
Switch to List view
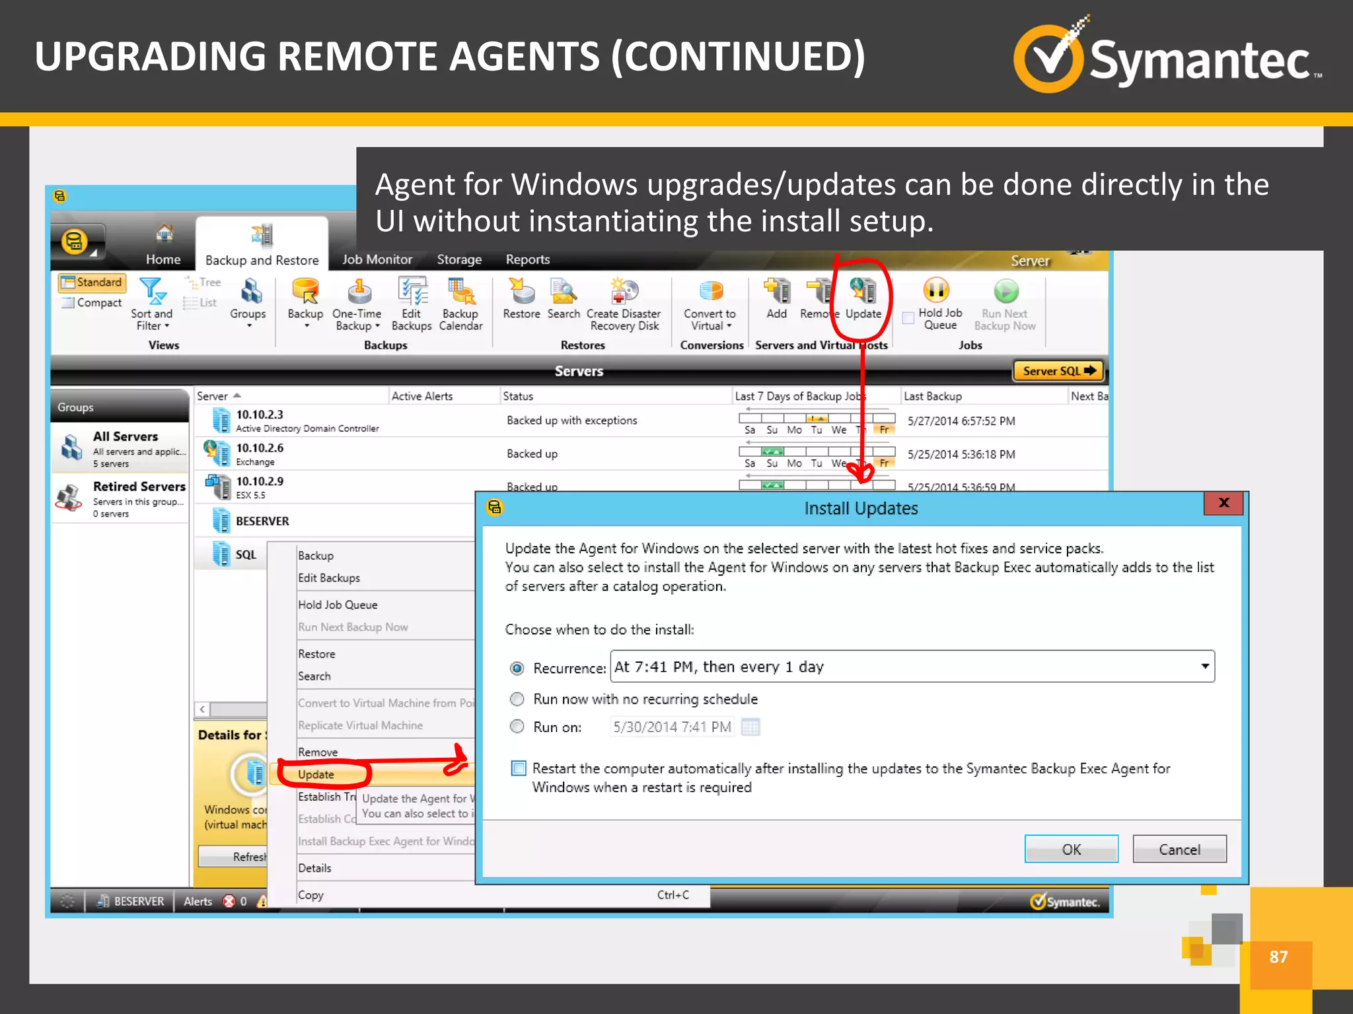tap(201, 302)
